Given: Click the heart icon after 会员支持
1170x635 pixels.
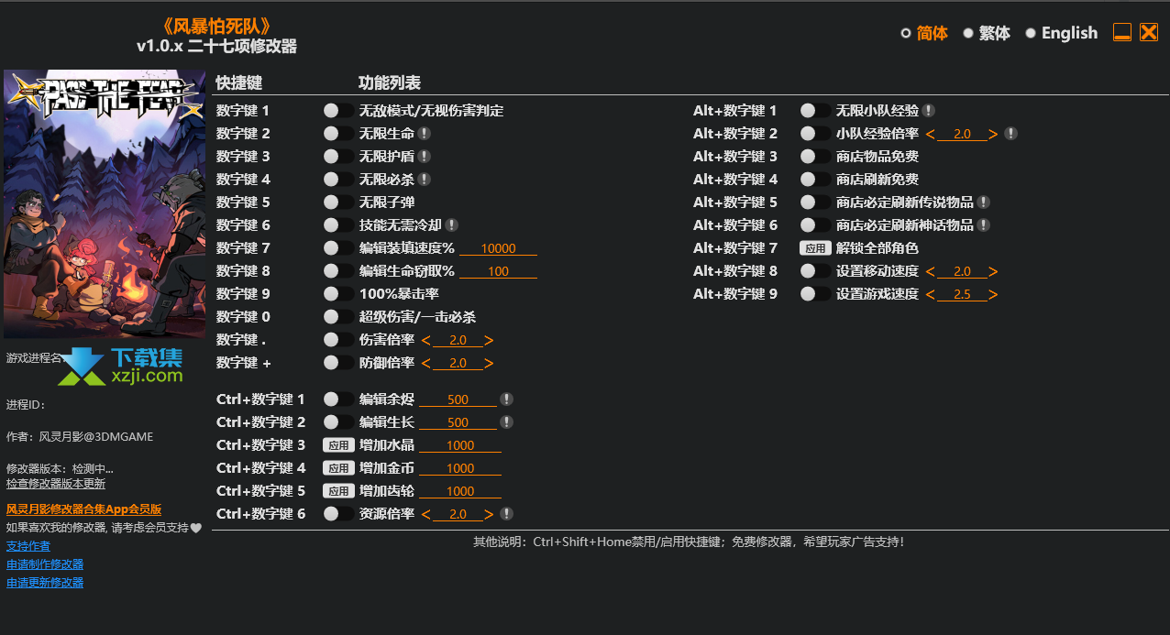Looking at the screenshot, I should click(x=195, y=528).
